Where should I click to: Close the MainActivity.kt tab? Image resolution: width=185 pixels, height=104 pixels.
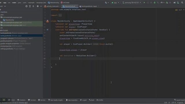[x=77, y=6]
